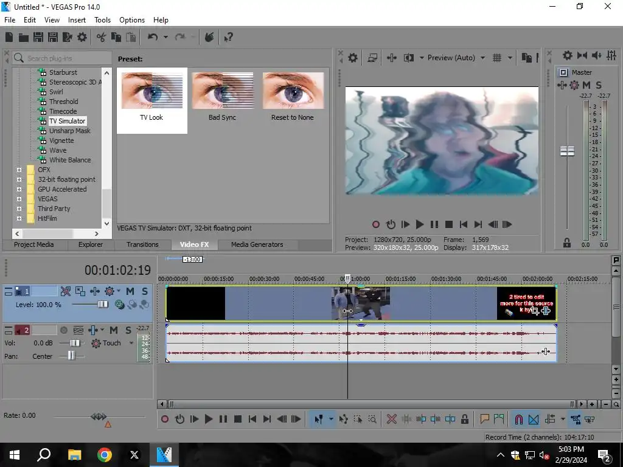The image size is (623, 467).
Task: Arm audio track 2 for record
Action: [x=63, y=330]
